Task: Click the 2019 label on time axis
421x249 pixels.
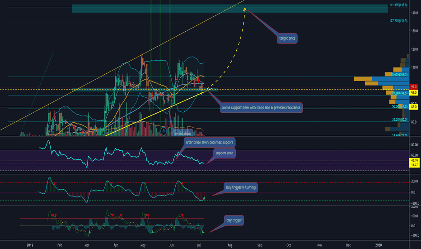Action: tap(30, 245)
